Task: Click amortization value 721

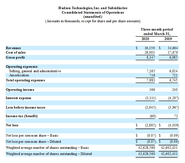Action: pos(175,75)
